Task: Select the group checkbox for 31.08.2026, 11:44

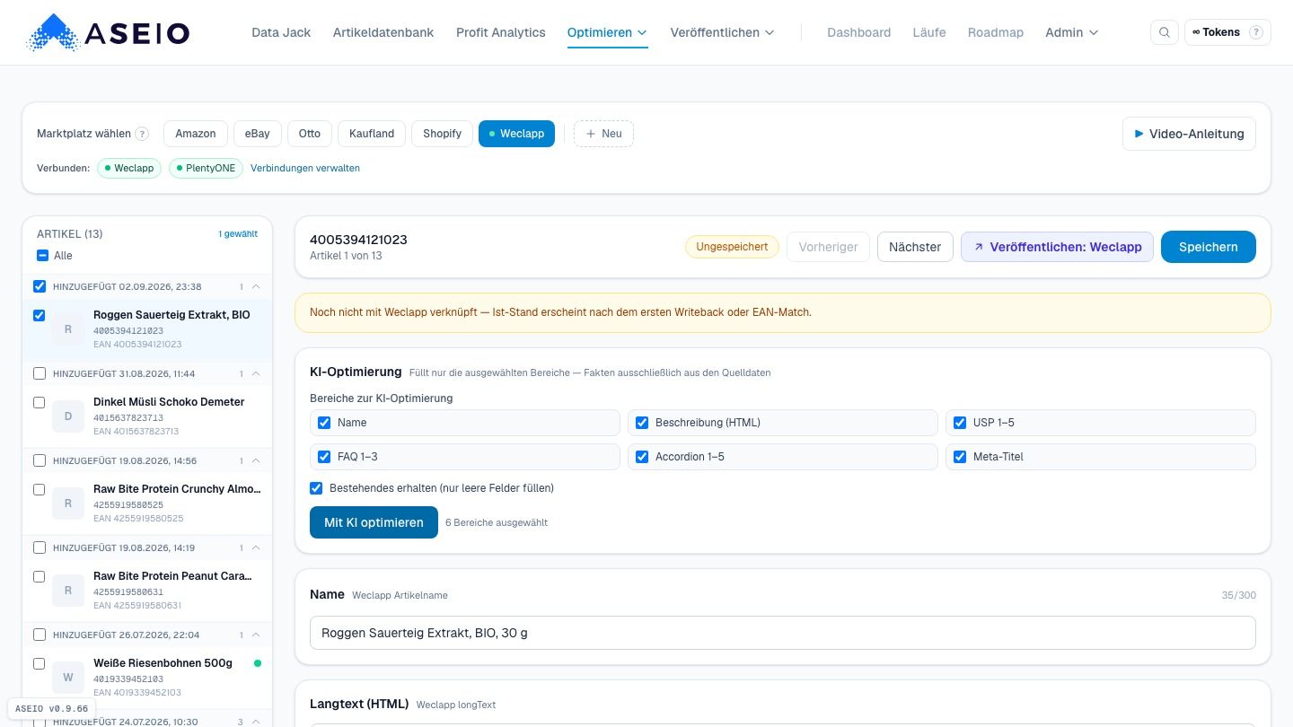Action: 40,373
